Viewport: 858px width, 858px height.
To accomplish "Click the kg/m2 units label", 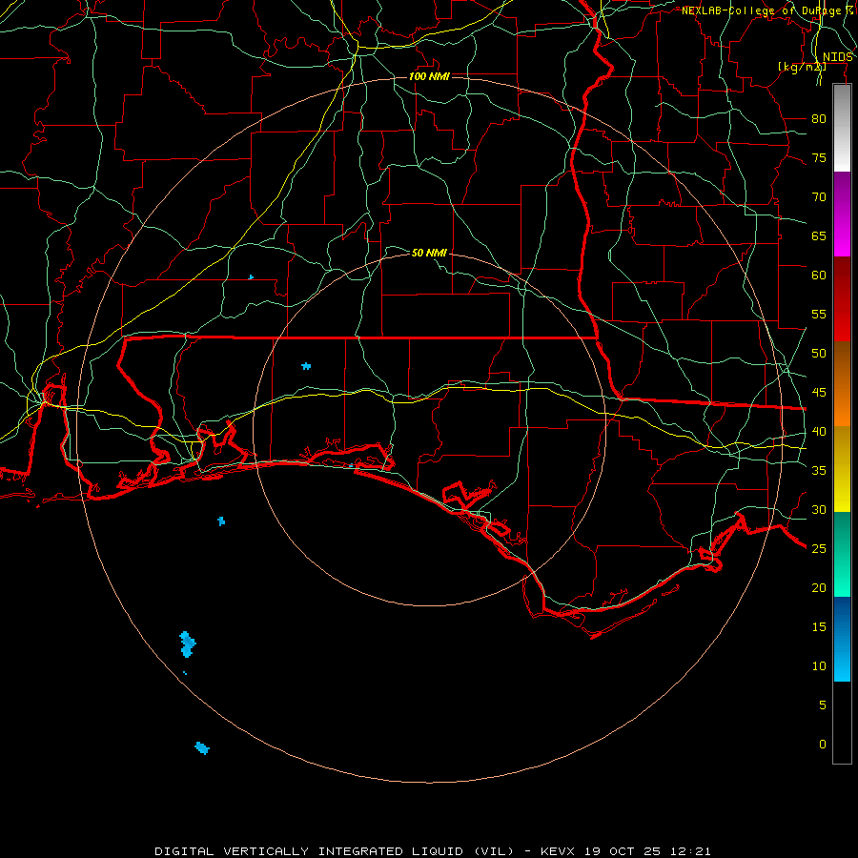I will coord(802,66).
